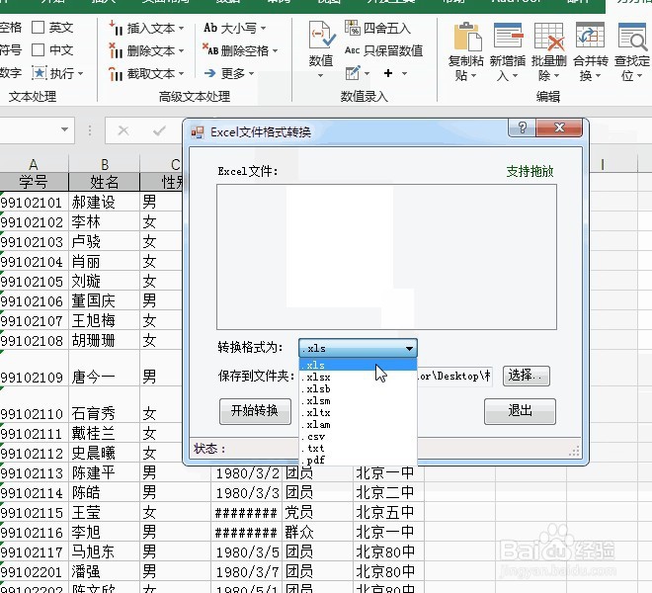
Task: Click the 开始转换 start conversion button
Action: click(x=255, y=411)
